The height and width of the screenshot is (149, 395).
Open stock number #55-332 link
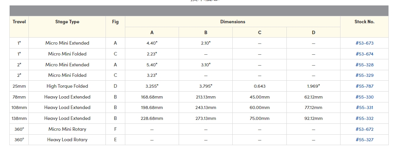coord(364,118)
